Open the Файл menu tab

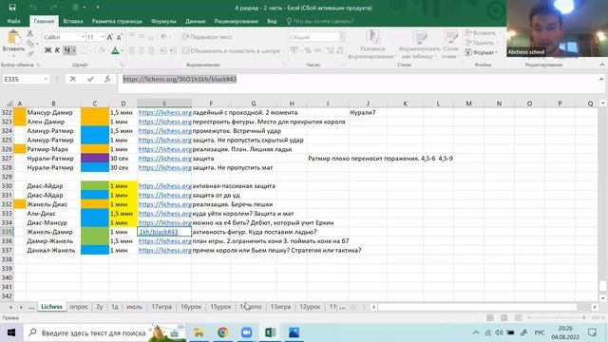coord(13,21)
